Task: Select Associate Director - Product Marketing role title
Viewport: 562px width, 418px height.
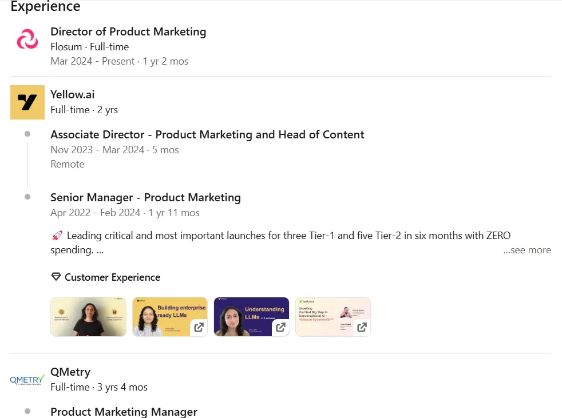Action: click(x=207, y=134)
